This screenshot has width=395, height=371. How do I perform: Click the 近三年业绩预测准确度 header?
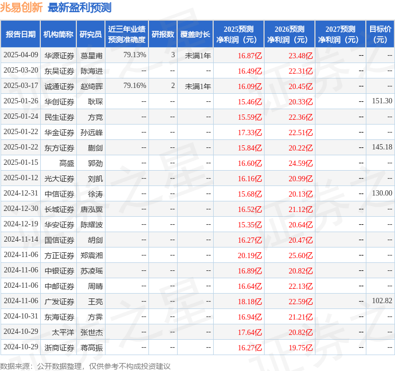127,34
